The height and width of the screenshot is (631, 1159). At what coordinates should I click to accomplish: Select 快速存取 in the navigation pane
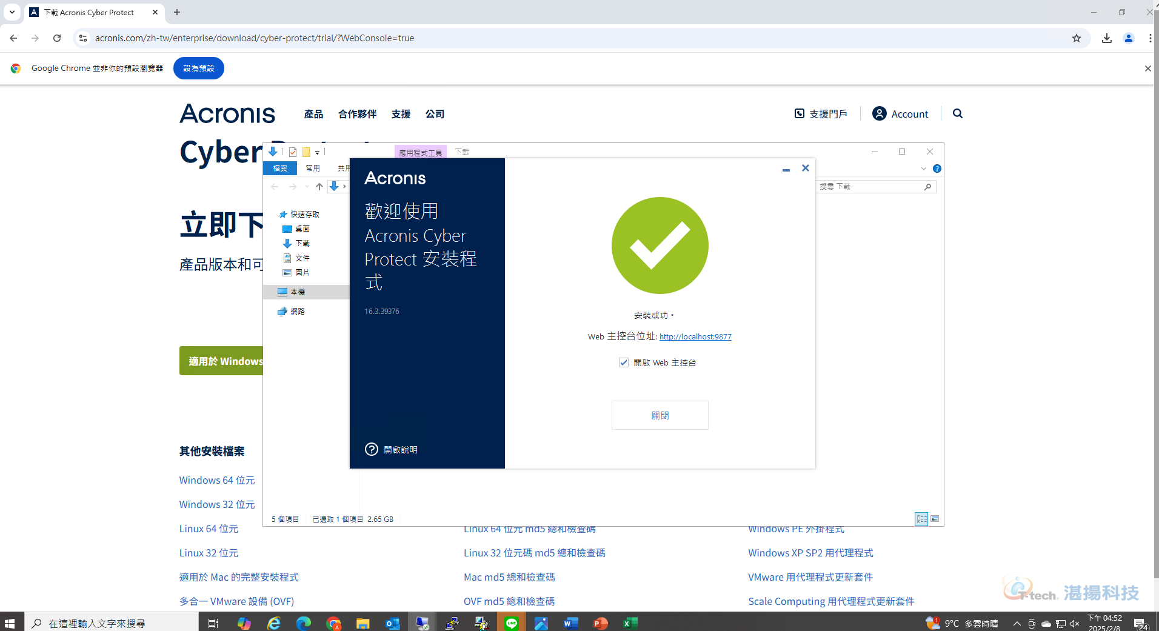click(304, 214)
